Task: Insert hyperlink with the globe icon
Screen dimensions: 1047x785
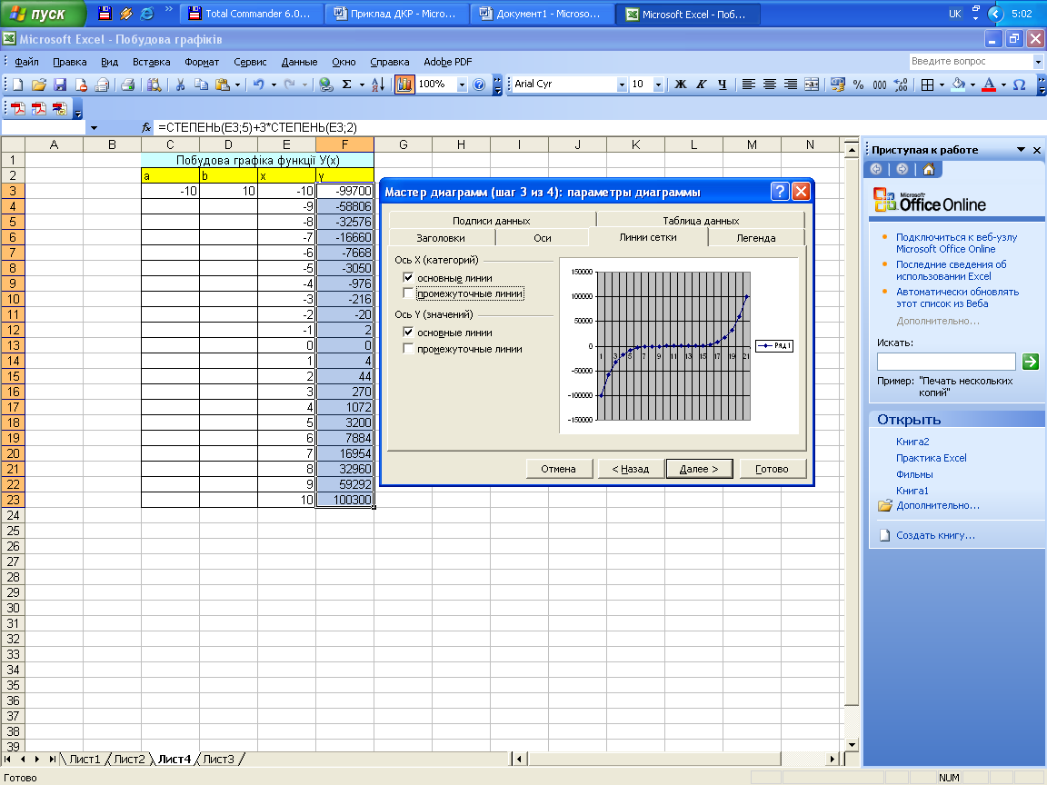Action: 326,84
